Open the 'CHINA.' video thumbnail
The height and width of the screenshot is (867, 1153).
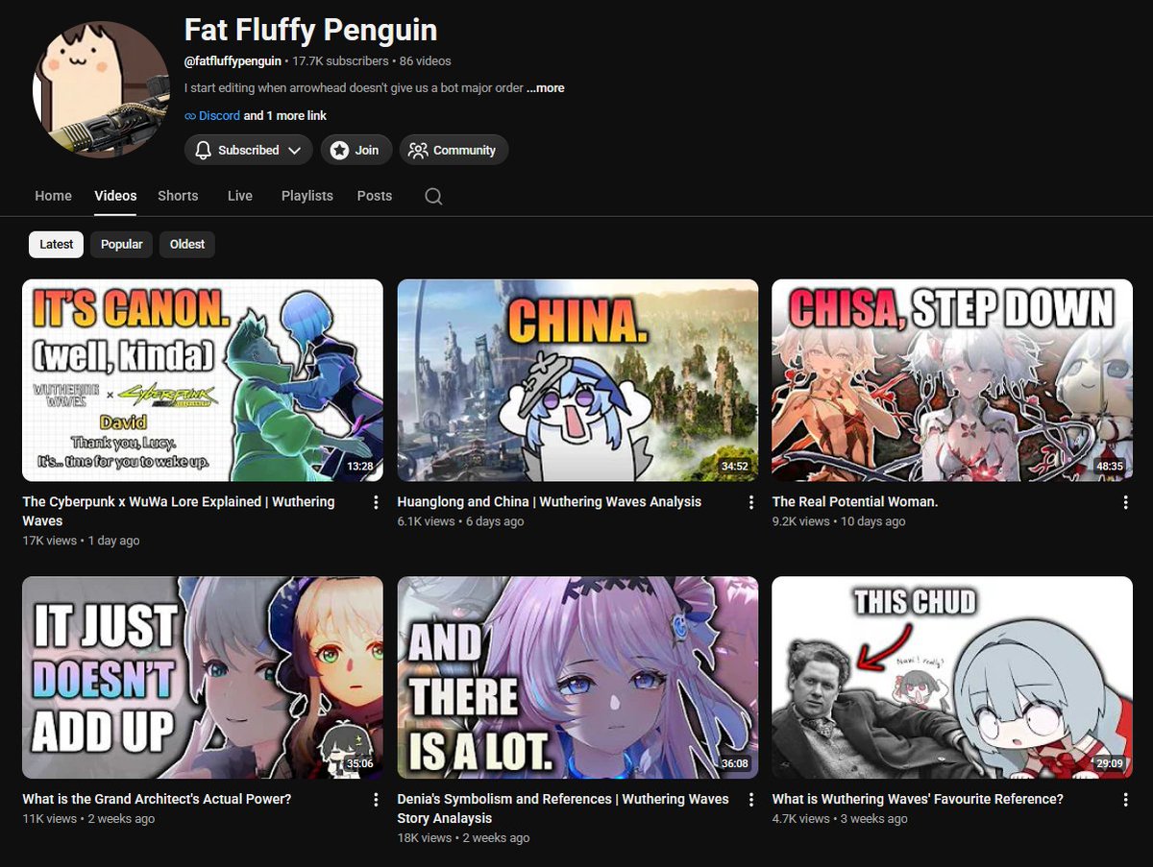click(577, 380)
